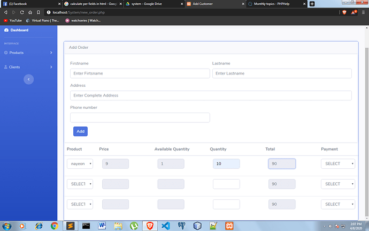369x231 pixels.
Task: Bookmark this page icon
Action: [38, 12]
